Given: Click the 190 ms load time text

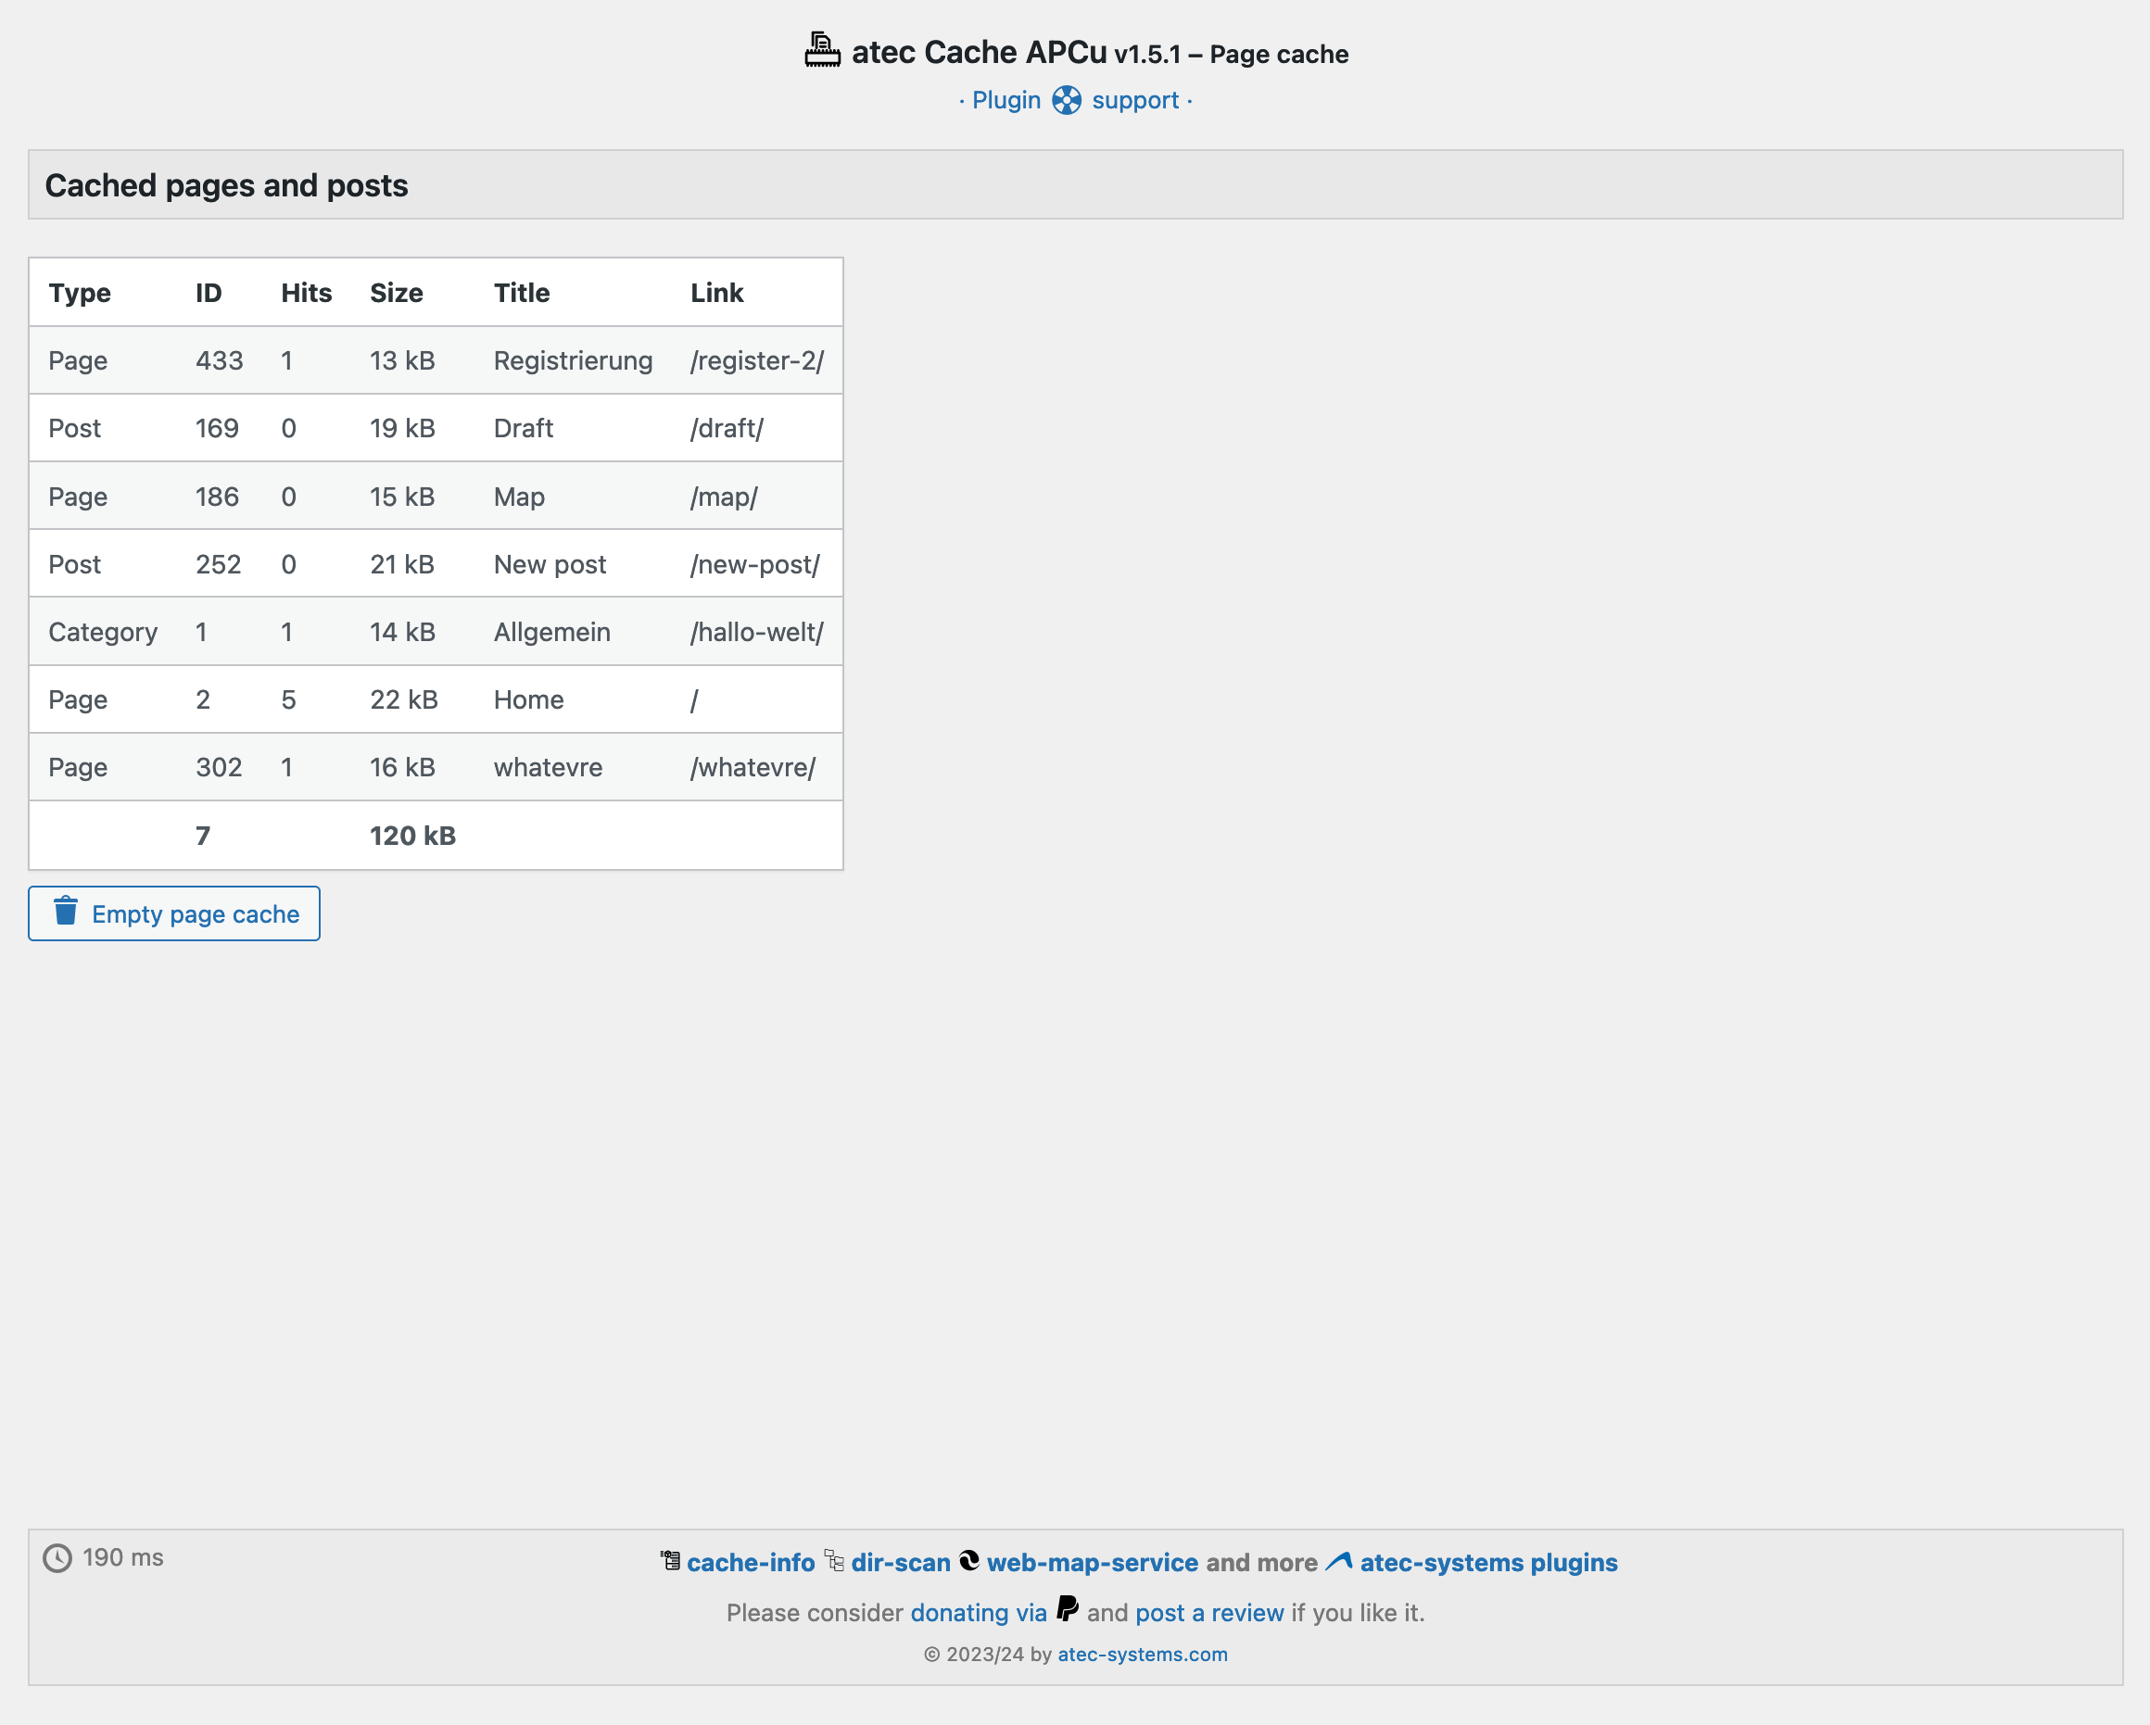Looking at the screenshot, I should 122,1557.
